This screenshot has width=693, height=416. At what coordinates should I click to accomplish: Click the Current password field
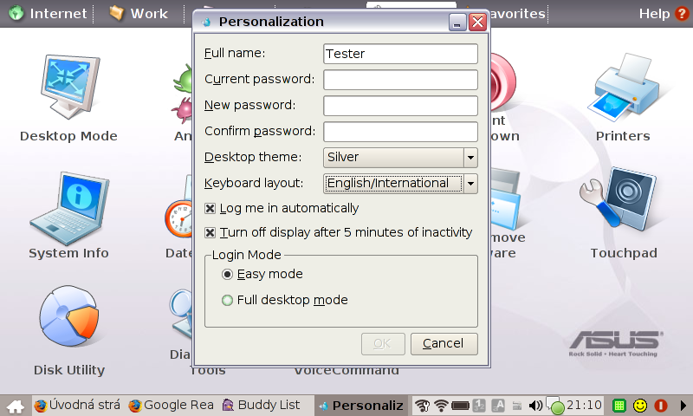[400, 80]
